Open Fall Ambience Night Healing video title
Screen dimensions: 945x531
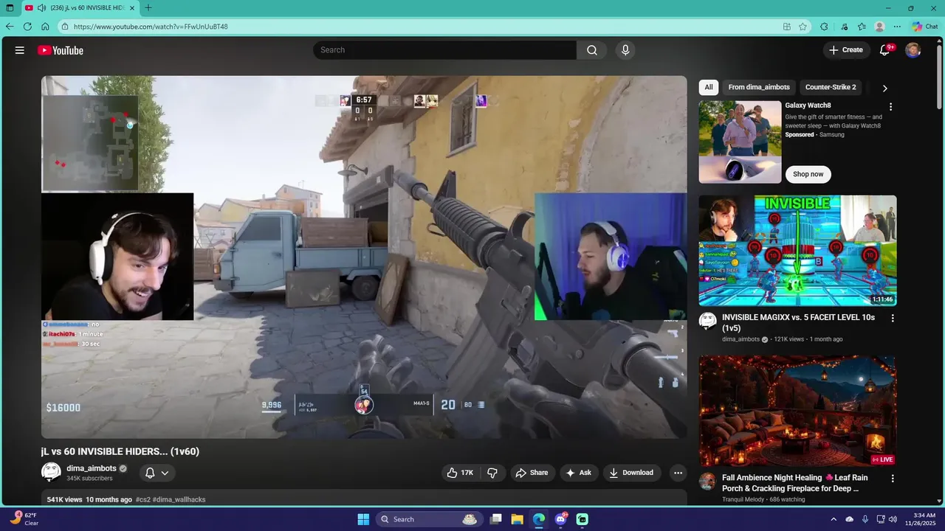pos(794,483)
